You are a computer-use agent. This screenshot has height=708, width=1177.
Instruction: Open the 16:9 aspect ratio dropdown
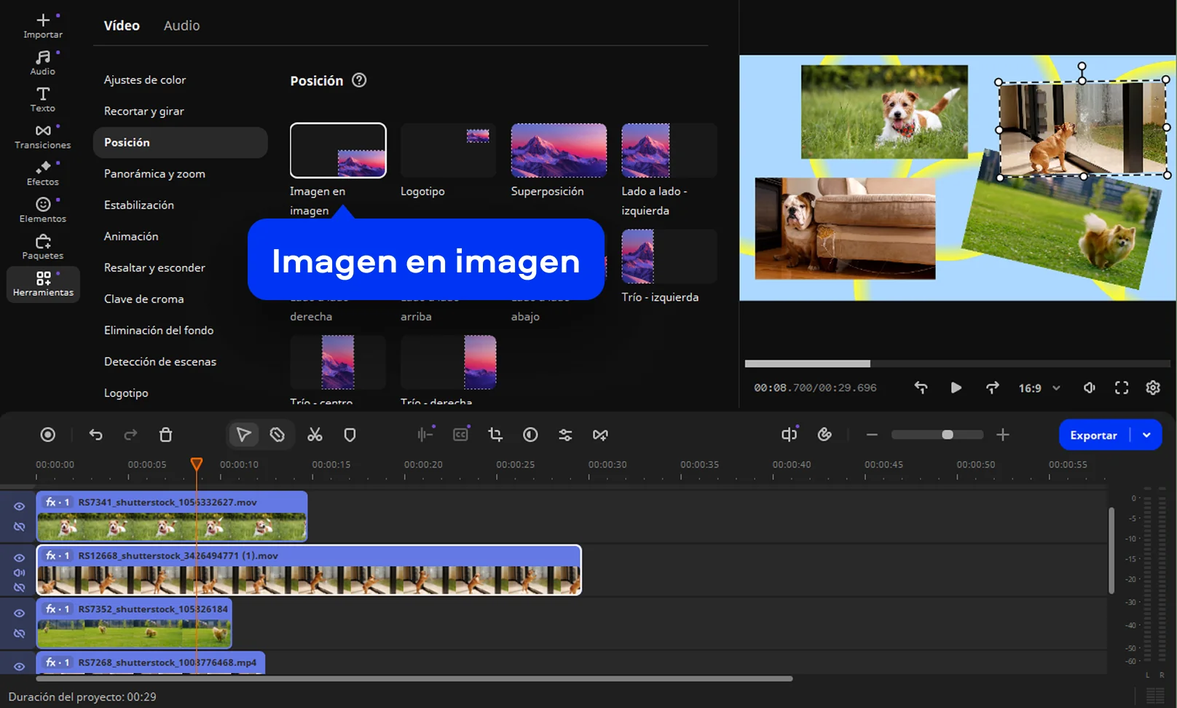1039,388
